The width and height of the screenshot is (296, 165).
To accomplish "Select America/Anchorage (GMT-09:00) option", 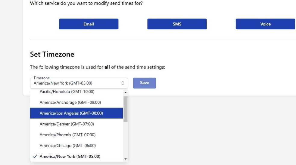I will coord(70,102).
